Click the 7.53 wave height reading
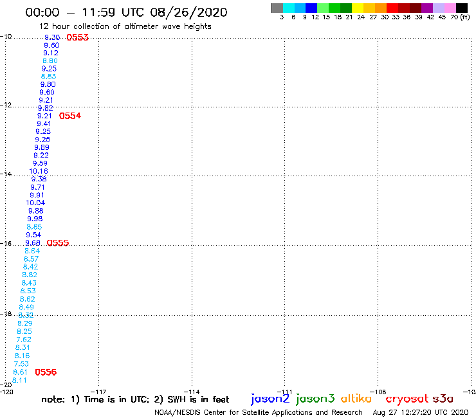The width and height of the screenshot is (476, 418). (x=21, y=364)
